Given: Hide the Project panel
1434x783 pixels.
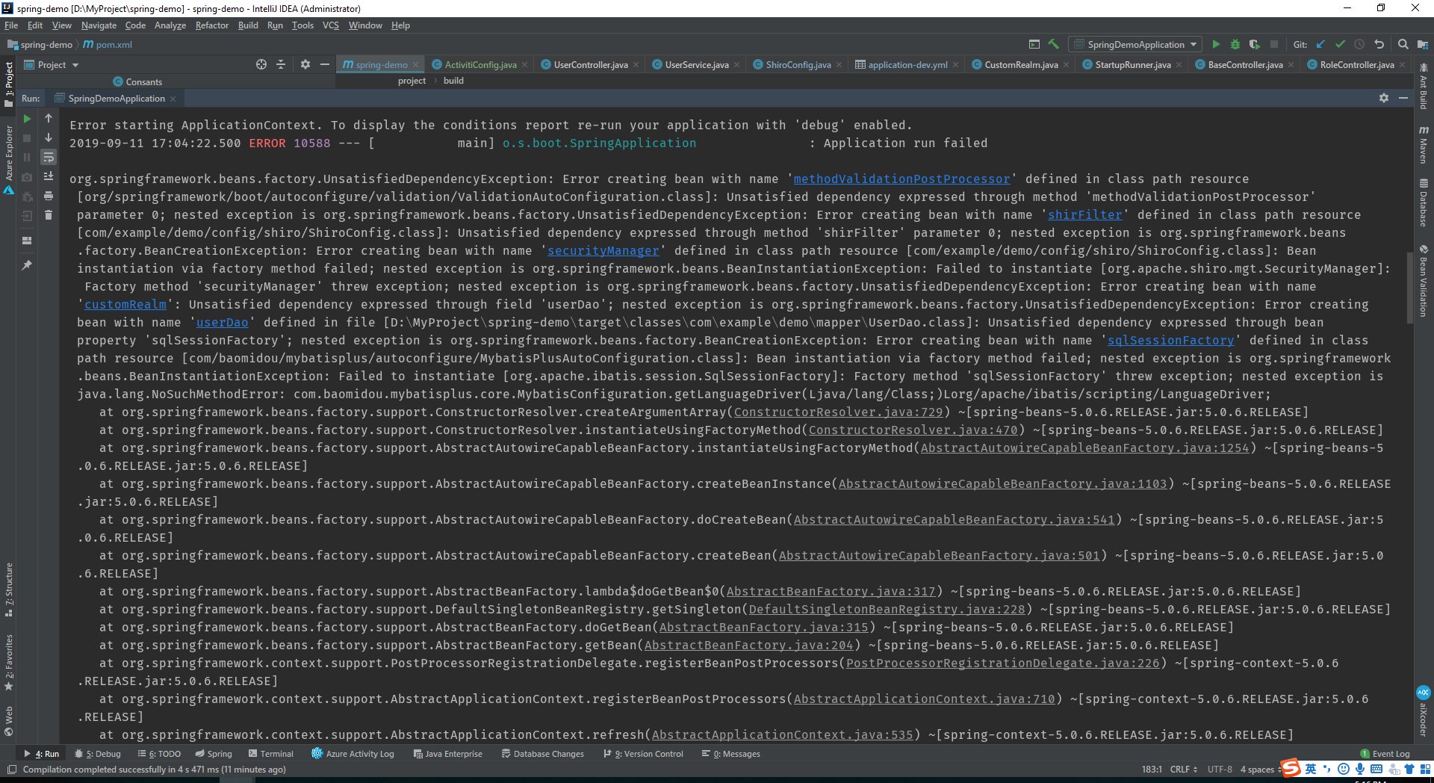Looking at the screenshot, I should pyautogui.click(x=324, y=64).
